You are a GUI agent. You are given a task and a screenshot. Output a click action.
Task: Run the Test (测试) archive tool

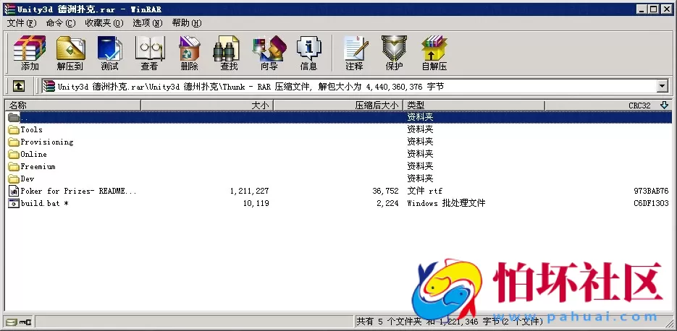[109, 53]
